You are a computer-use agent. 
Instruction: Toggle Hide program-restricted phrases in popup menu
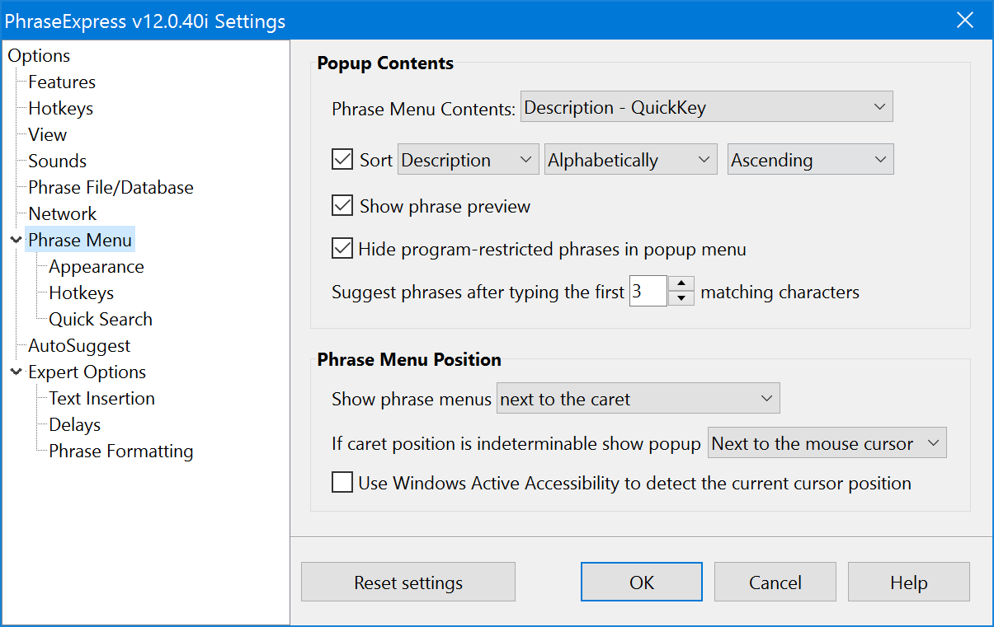(342, 249)
